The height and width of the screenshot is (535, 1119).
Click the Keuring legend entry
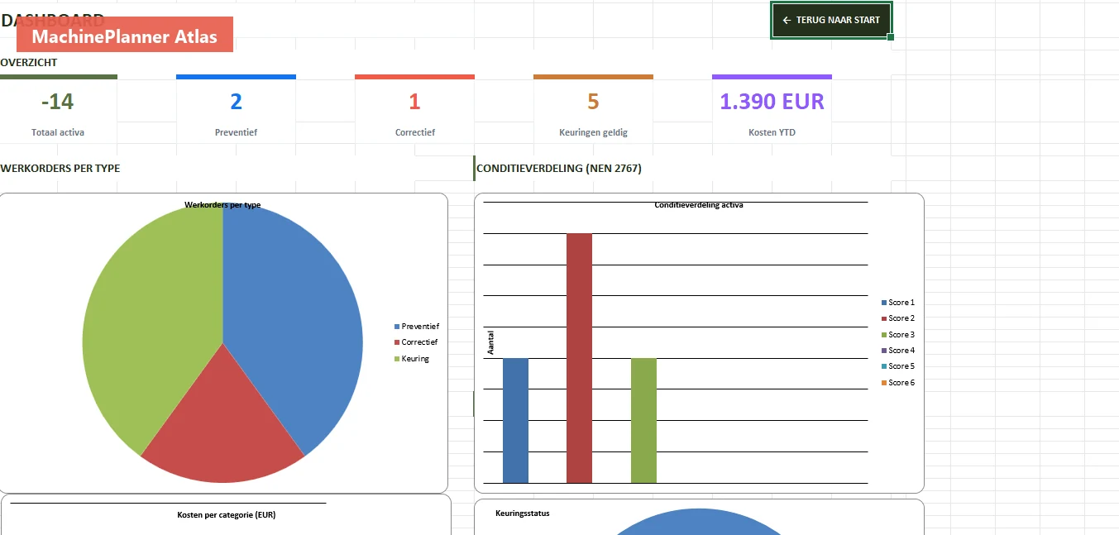(x=412, y=358)
